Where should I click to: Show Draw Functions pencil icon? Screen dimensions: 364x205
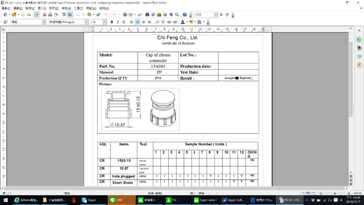[x=139, y=15]
